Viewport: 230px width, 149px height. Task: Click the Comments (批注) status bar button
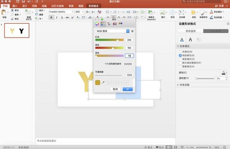[160, 147]
